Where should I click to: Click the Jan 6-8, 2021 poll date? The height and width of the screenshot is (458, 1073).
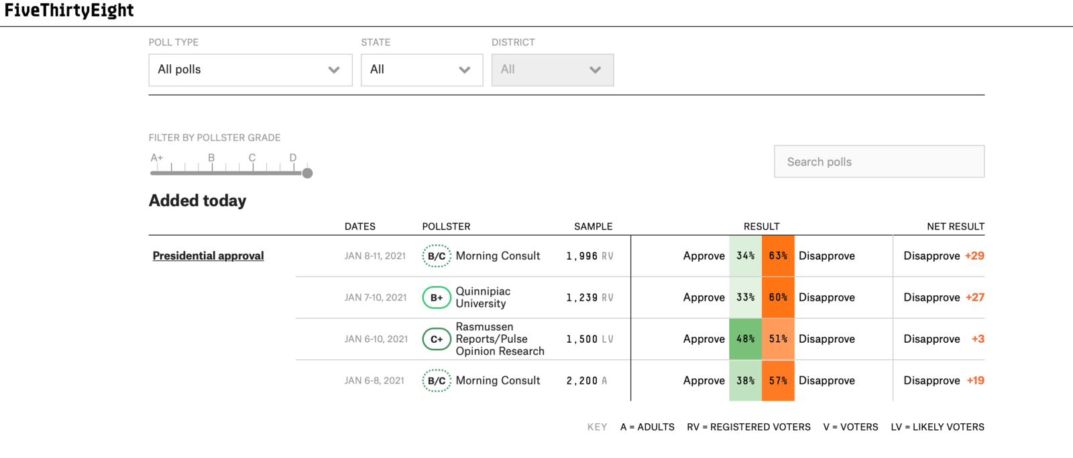(374, 380)
